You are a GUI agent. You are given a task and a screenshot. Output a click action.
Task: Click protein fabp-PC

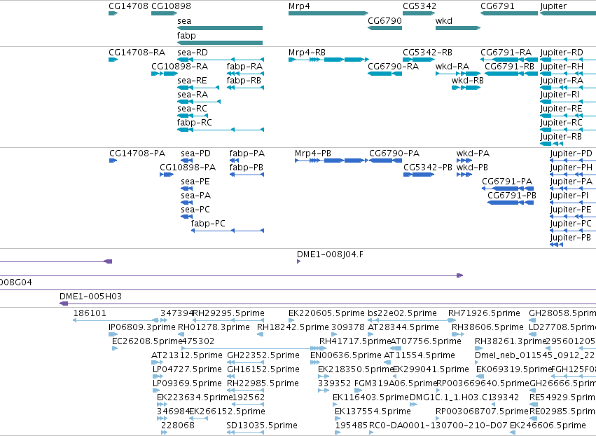[x=228, y=231]
